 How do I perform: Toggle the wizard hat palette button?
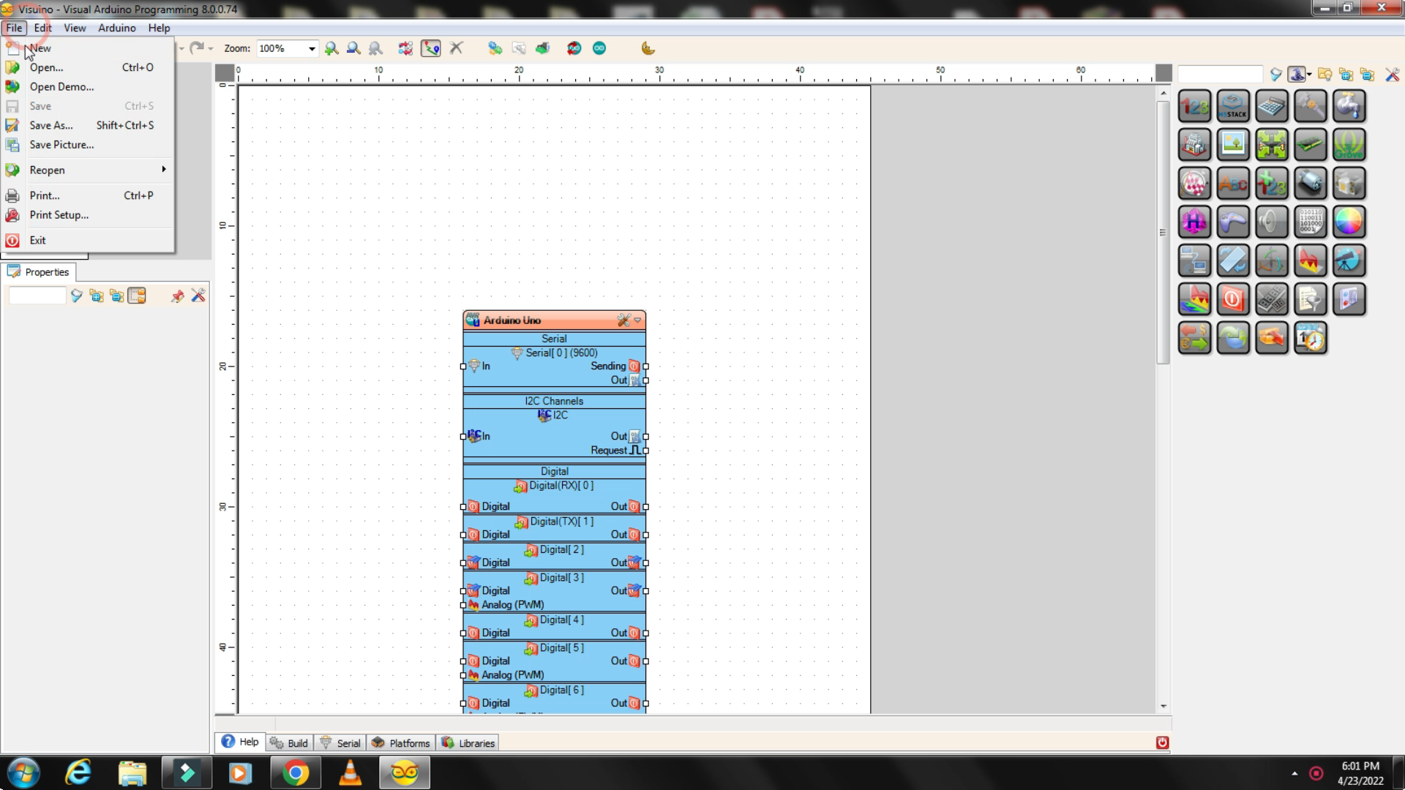coord(1297,74)
